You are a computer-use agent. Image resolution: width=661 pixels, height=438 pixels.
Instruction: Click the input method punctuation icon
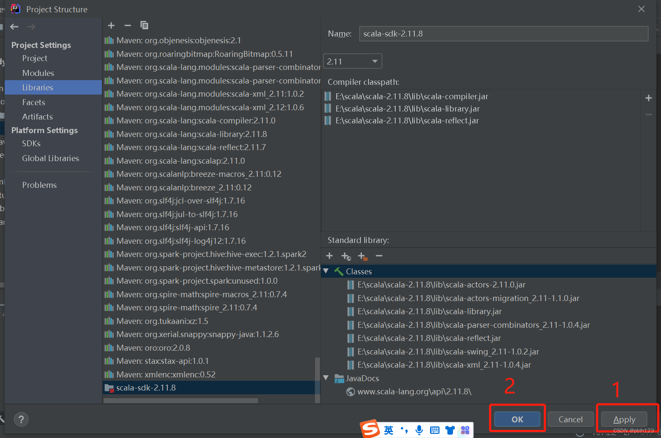click(404, 430)
